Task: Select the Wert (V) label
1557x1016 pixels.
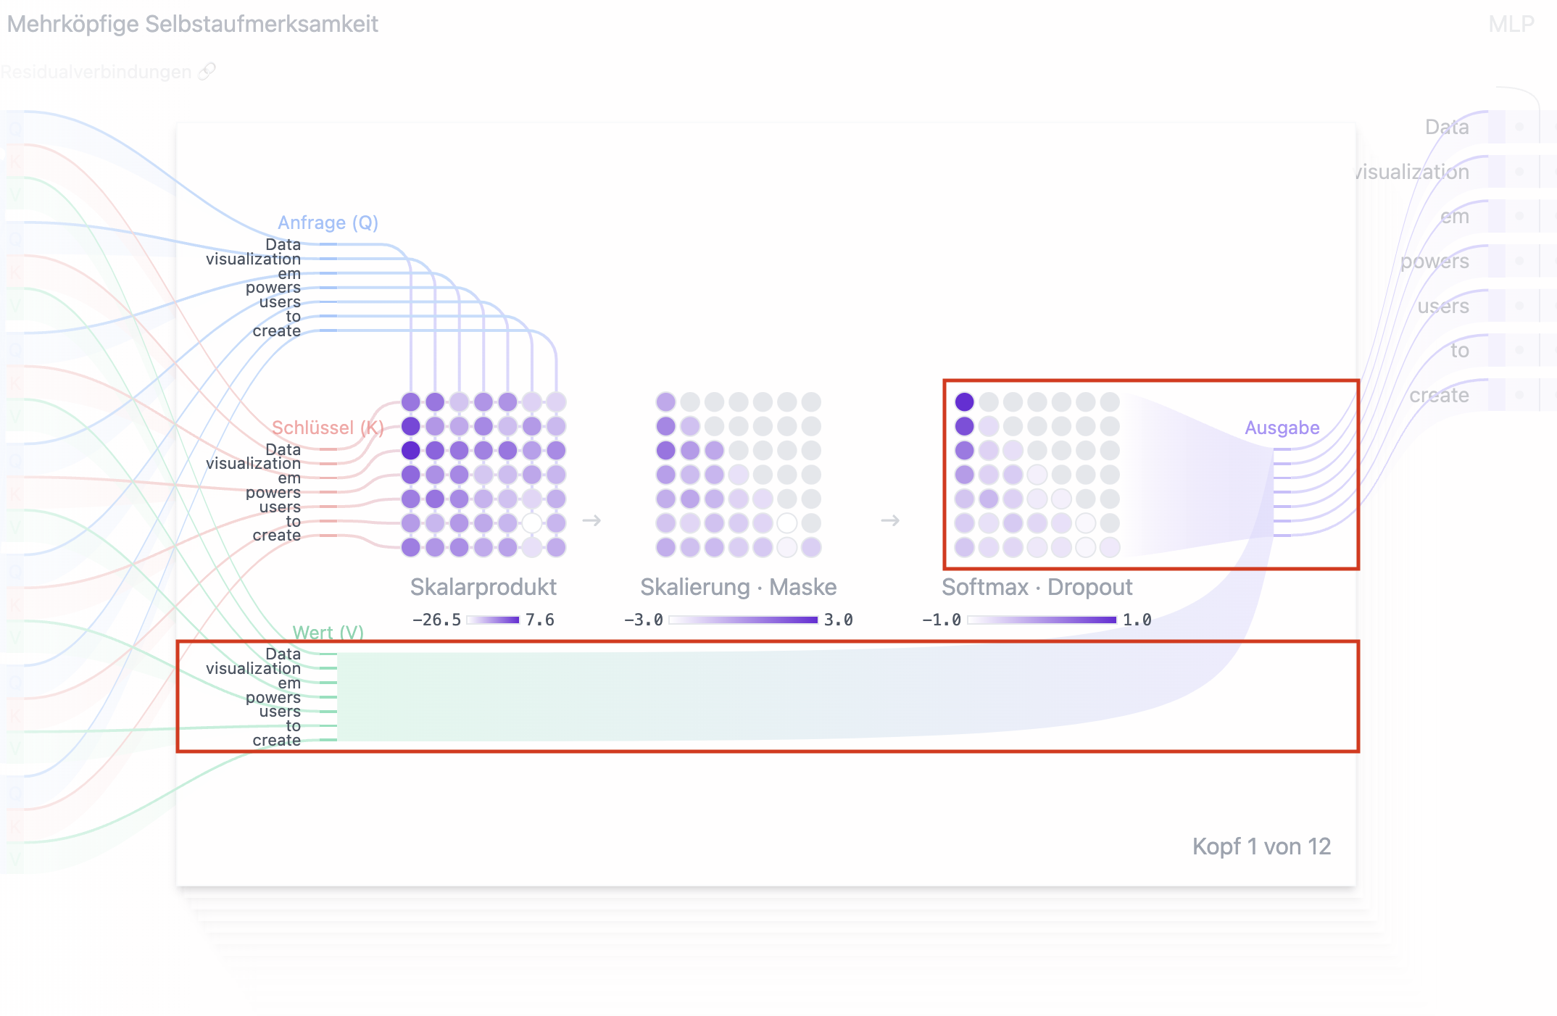Action: 328,633
